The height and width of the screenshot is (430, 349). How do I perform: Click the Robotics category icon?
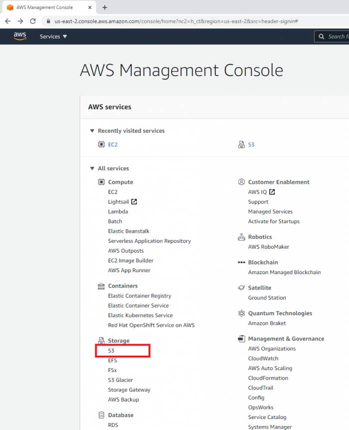[241, 237]
